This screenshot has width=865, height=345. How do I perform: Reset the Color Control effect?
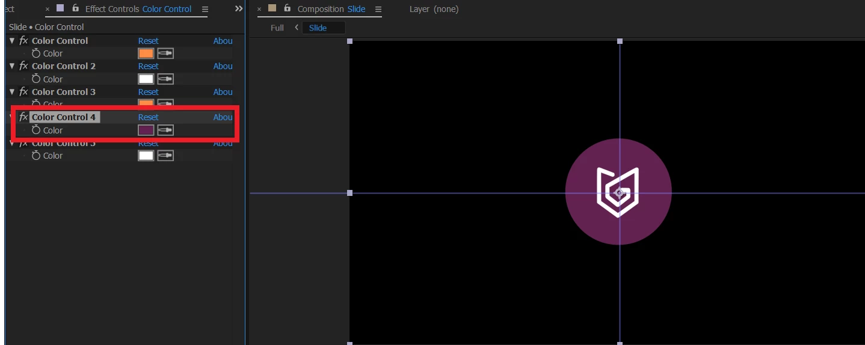click(149, 41)
